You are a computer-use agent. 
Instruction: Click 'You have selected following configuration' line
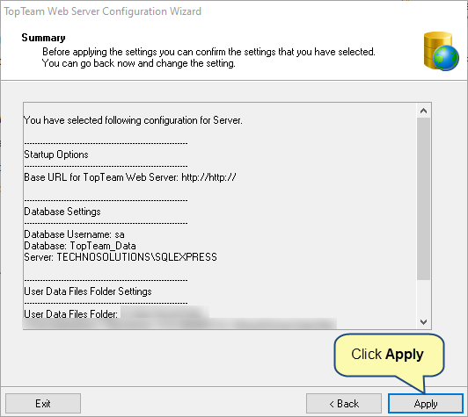coord(133,120)
